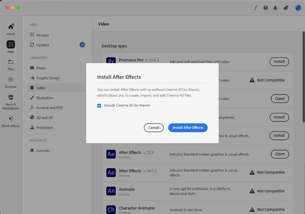Open the Files folder icon
Viewport: 305px width, 214px height.
coord(11,62)
